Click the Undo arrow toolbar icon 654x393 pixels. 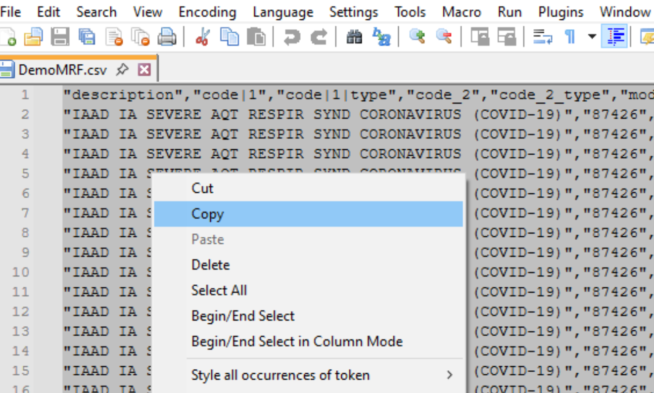coord(292,37)
